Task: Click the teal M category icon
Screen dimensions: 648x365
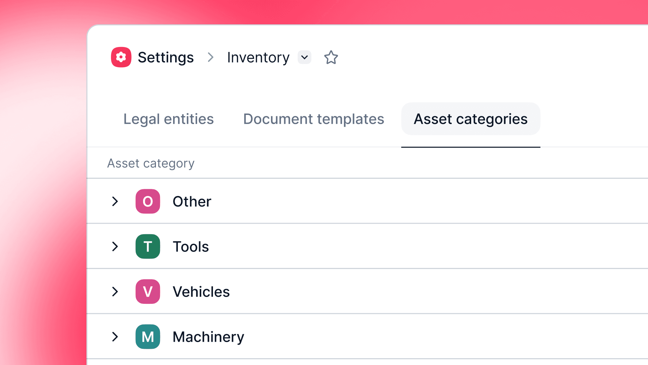Action: [148, 337]
